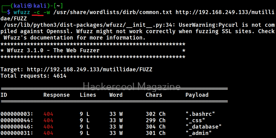The image size is (276, 138).
Task: Select the Payload column header
Action: 197,95
